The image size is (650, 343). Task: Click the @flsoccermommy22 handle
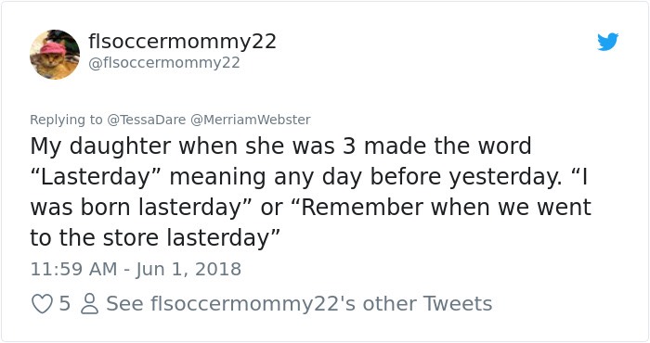[164, 63]
